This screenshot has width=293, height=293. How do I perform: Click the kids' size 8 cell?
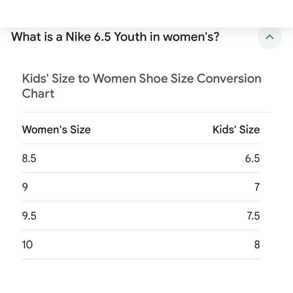tap(257, 245)
